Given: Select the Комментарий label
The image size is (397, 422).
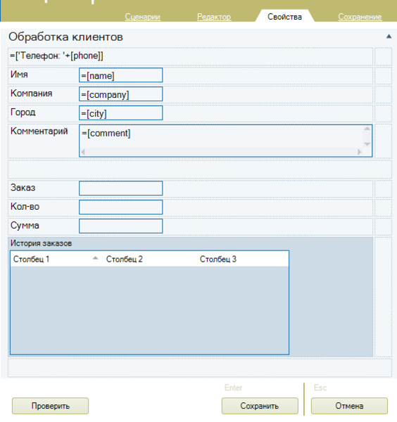Looking at the screenshot, I should [x=39, y=131].
